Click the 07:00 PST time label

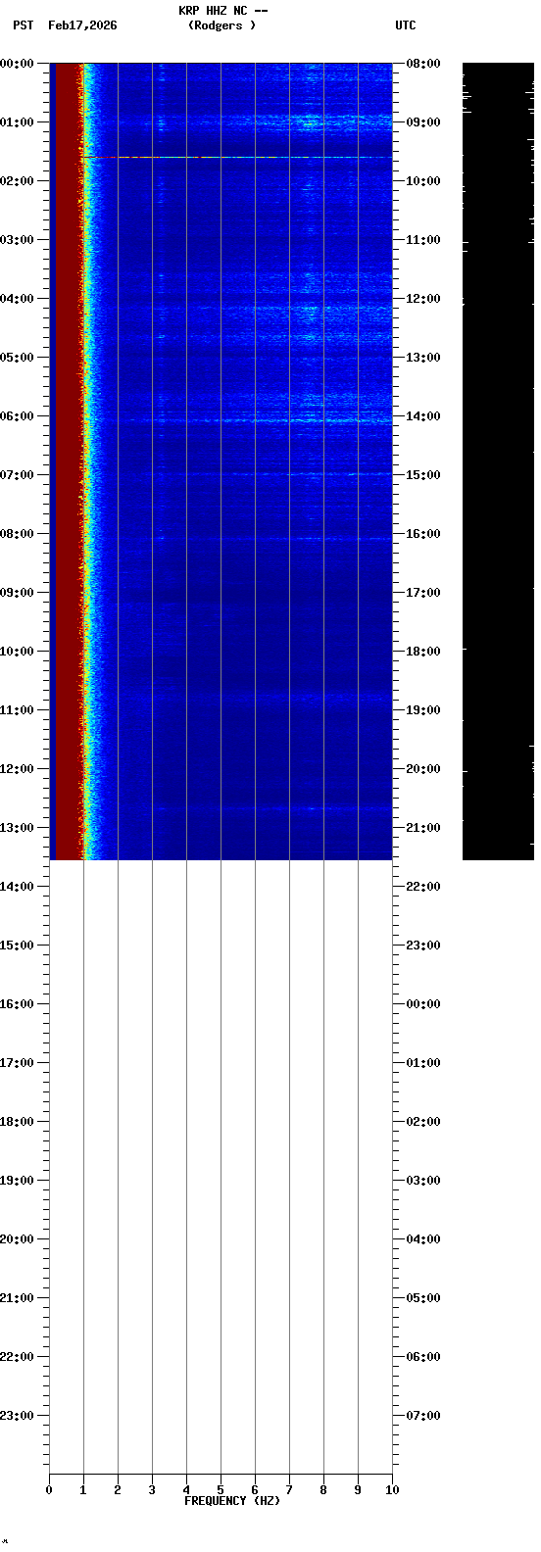(17, 475)
